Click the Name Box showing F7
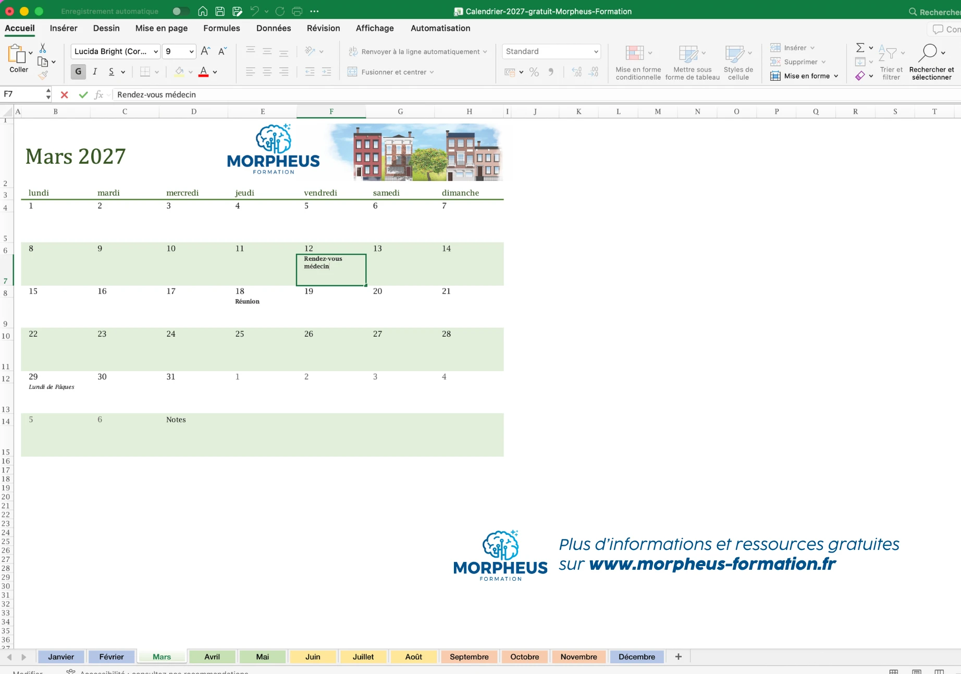Screen dimensions: 961x674 tap(23, 94)
